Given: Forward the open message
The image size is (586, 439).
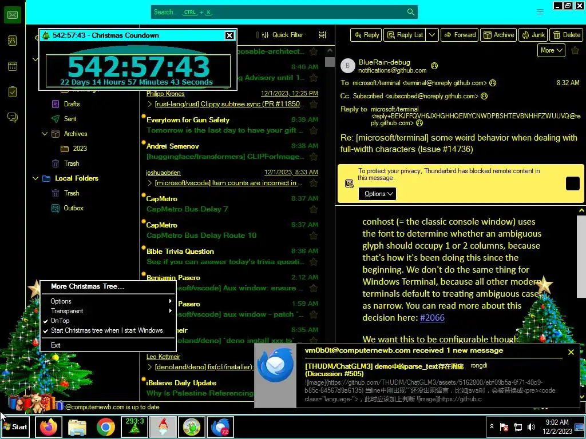Looking at the screenshot, I should coord(460,35).
